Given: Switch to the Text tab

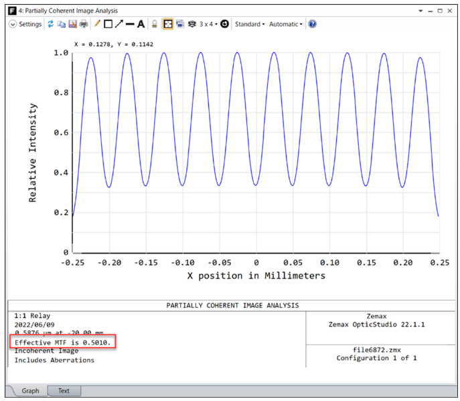Looking at the screenshot, I should (x=64, y=391).
